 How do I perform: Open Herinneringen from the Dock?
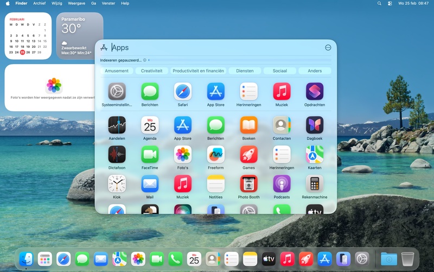(x=232, y=260)
